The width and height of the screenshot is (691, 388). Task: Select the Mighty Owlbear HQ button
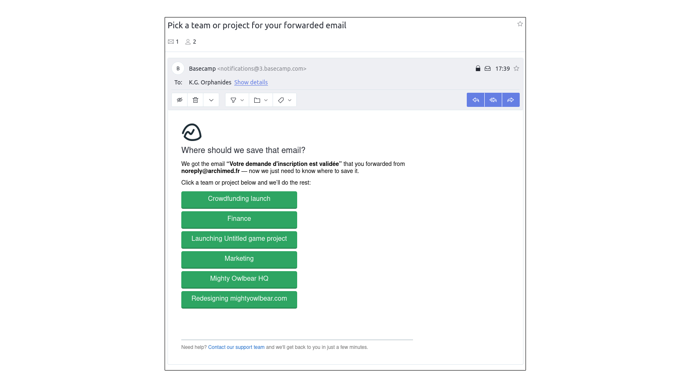[239, 279]
